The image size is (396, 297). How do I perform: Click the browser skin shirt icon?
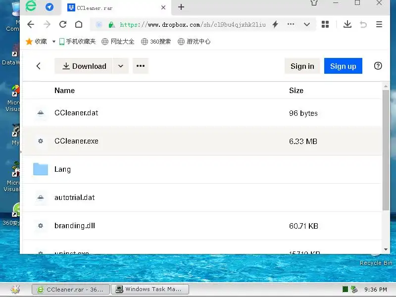click(314, 2)
